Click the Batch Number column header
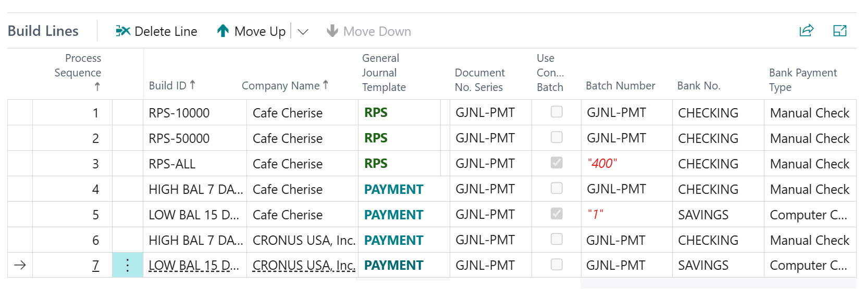 click(x=620, y=85)
